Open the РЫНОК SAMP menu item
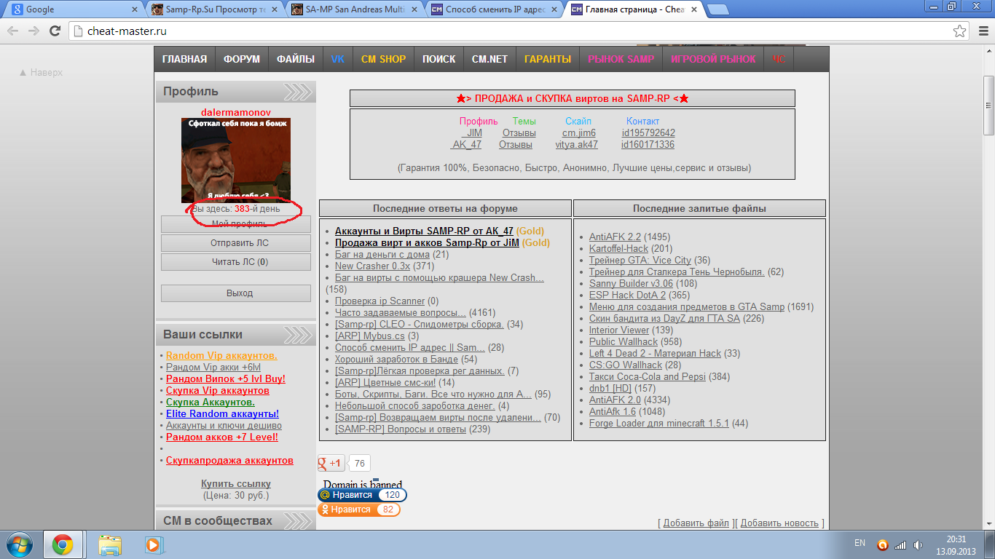This screenshot has height=559, width=995. (621, 59)
